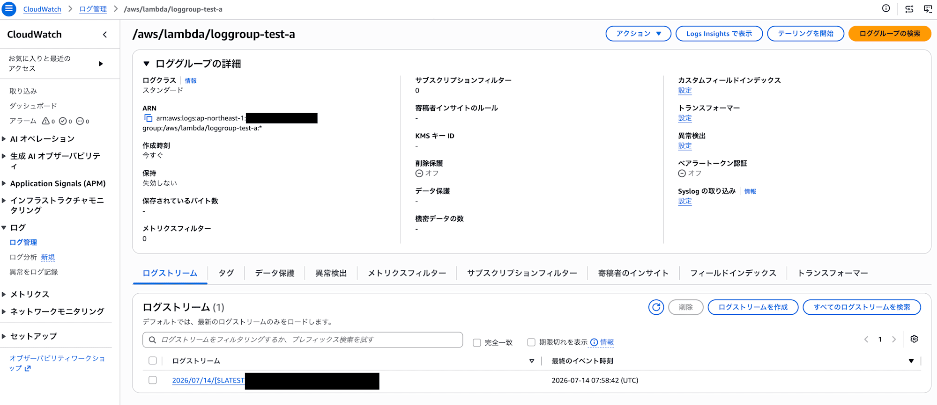Expand 生成 AI オブザーバビリティ
Screen dimensions: 937x405
(x=4, y=156)
